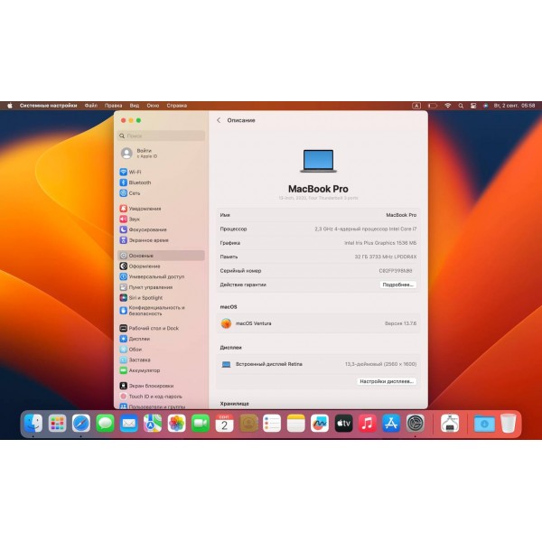Open Spotlight search in menu bar
The height and width of the screenshot is (542, 542).
(x=461, y=106)
